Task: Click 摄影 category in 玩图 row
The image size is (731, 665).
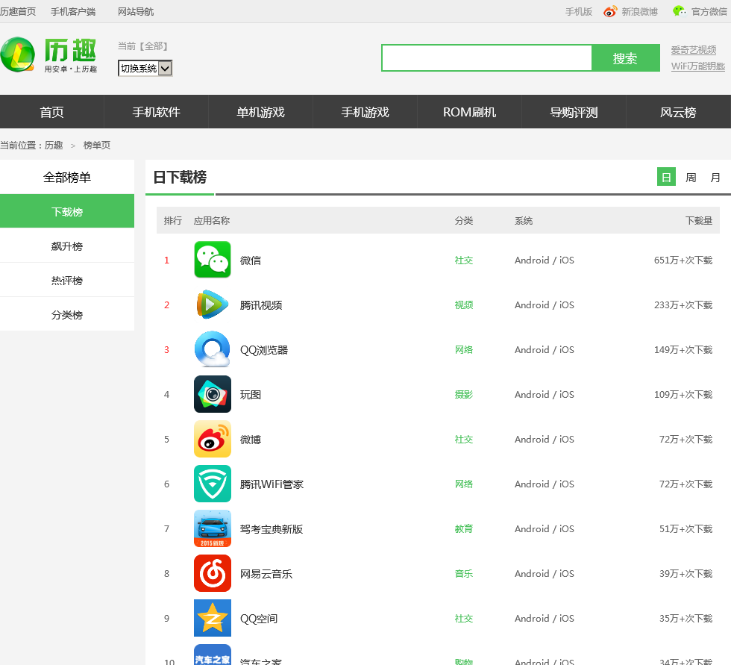Action: point(464,395)
